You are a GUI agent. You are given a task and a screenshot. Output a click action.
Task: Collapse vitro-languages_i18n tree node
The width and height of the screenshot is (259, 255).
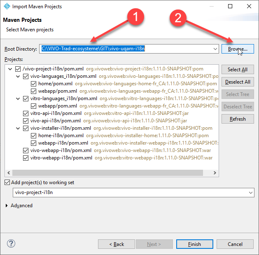[18, 99]
